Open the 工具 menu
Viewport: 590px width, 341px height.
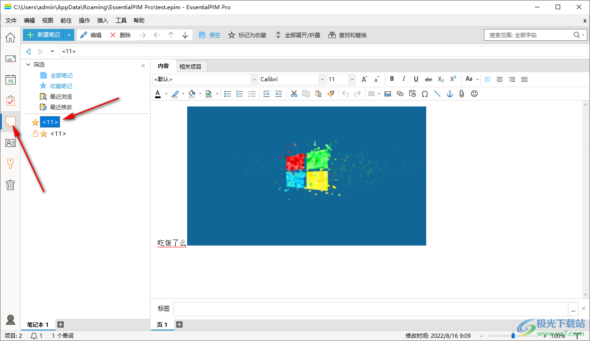pyautogui.click(x=121, y=21)
